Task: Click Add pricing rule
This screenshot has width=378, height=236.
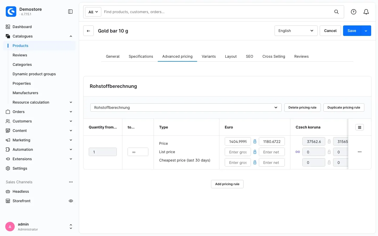Action: (x=227, y=184)
